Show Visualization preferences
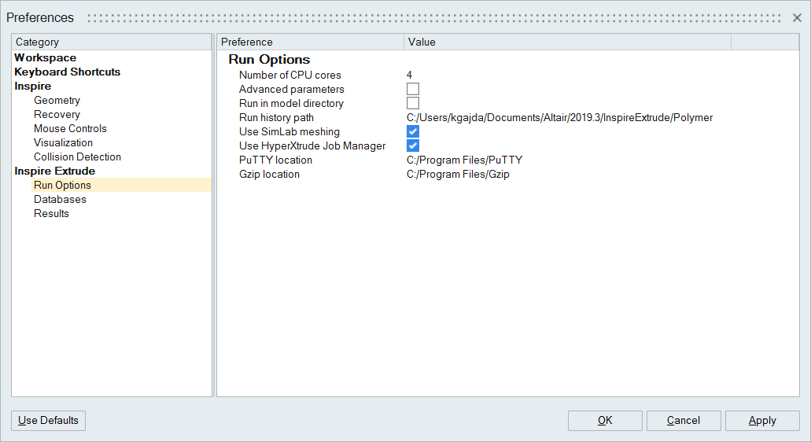Screen dimensions: 811x442 coord(63,143)
